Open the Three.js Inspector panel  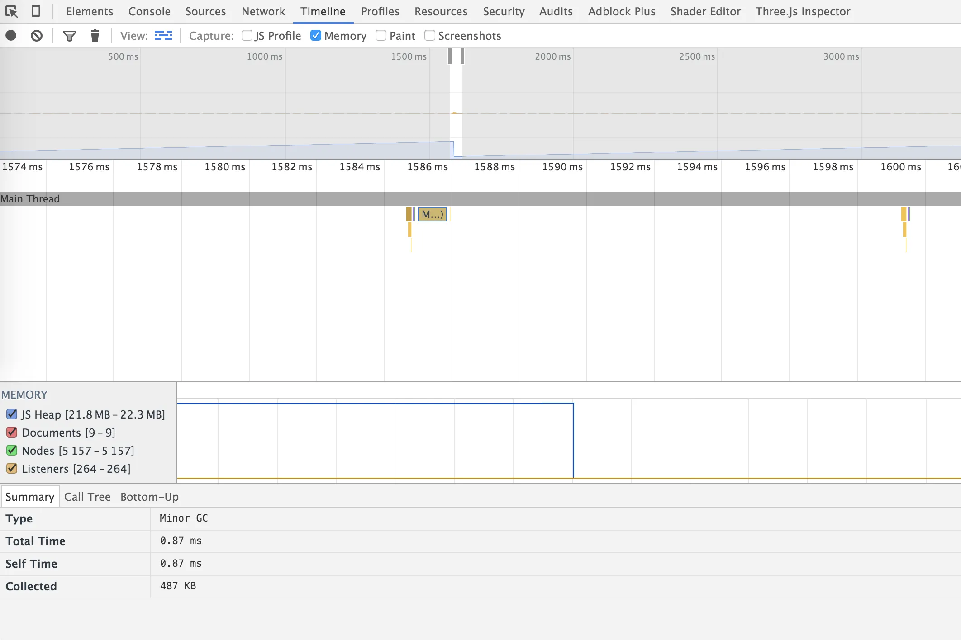click(x=803, y=11)
